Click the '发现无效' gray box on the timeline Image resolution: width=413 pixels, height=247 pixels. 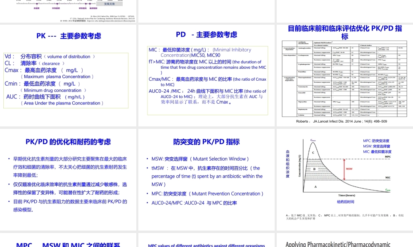pos(109,4)
